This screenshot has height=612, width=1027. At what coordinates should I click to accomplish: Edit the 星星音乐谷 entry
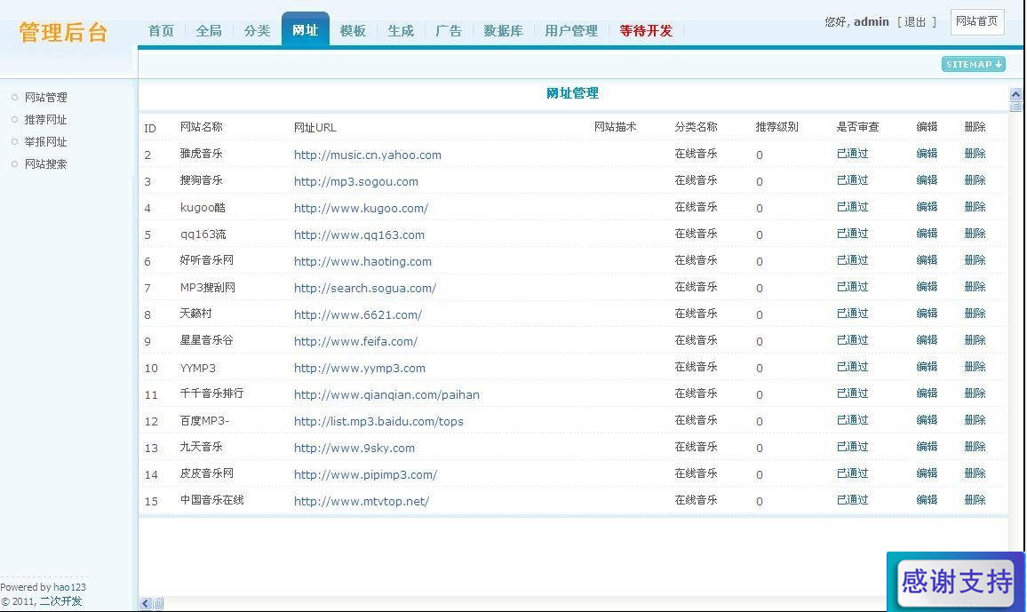[926, 340]
